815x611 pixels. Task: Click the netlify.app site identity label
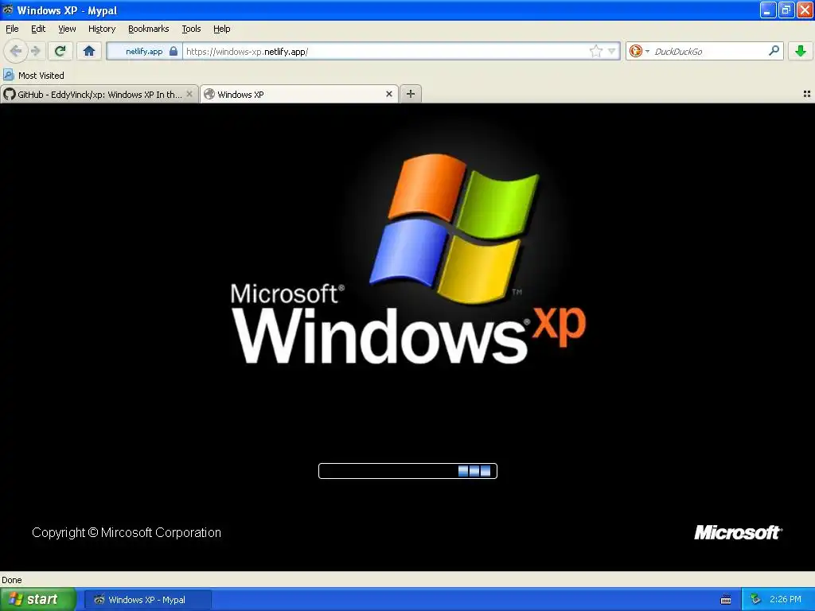[x=144, y=51]
